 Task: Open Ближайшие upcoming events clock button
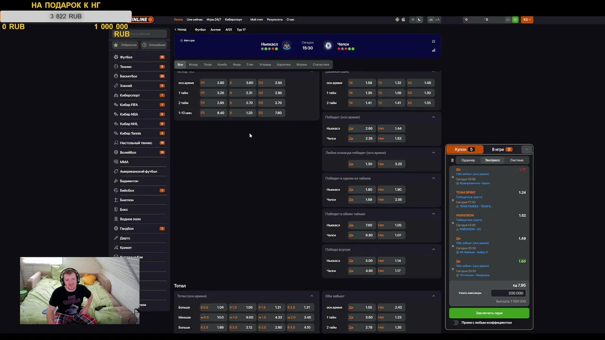pos(154,45)
